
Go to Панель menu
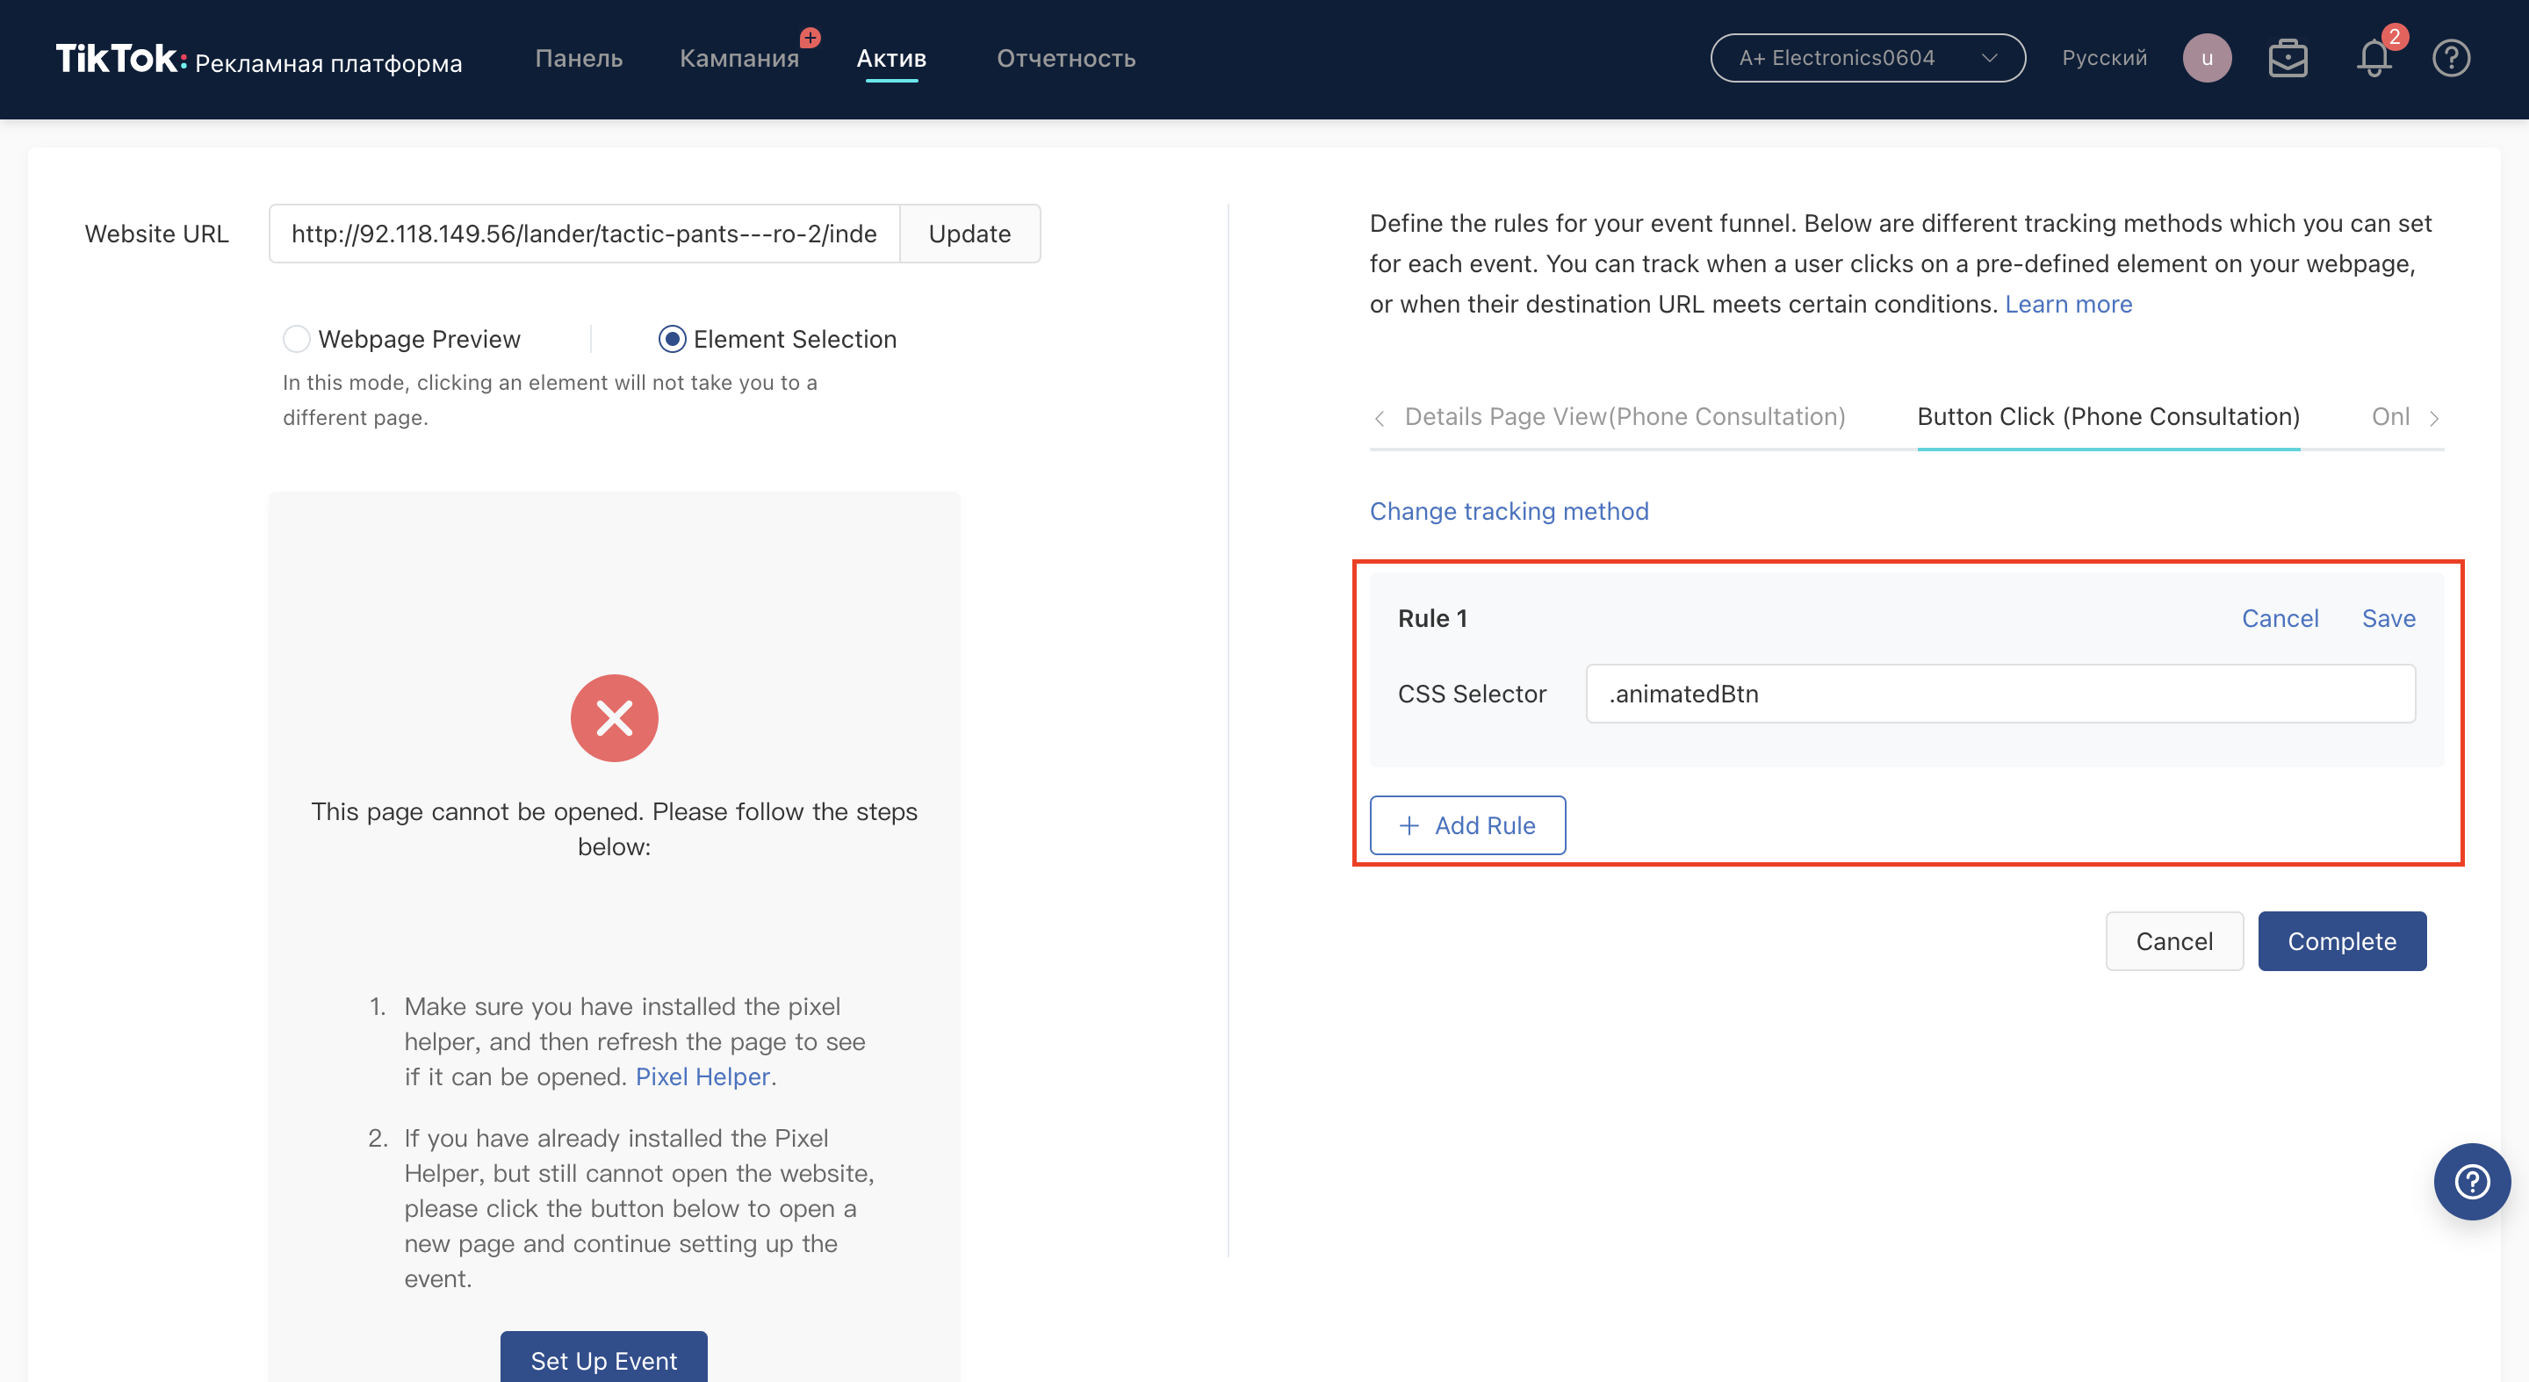[579, 59]
